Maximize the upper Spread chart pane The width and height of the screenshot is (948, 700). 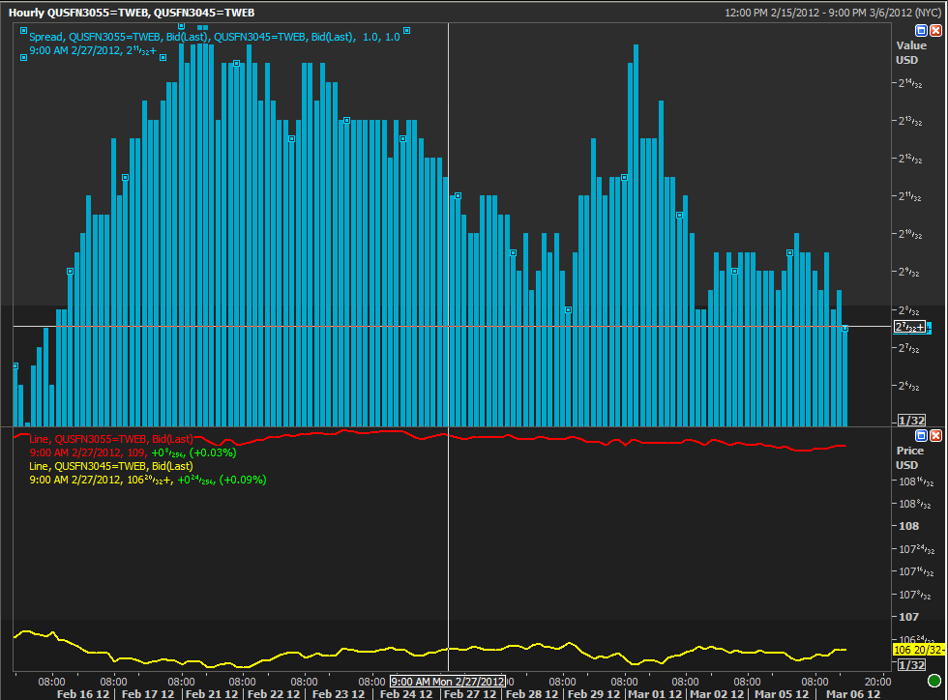click(921, 31)
